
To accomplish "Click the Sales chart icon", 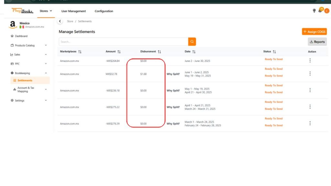I will pyautogui.click(x=12, y=55).
